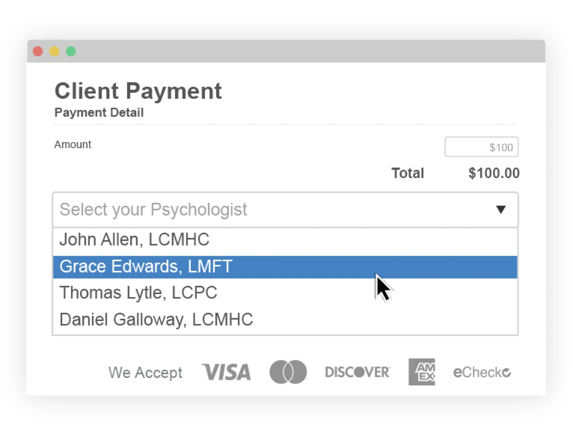Screen dimensions: 573x437
Task: Click the Discover card logo
Action: click(357, 372)
